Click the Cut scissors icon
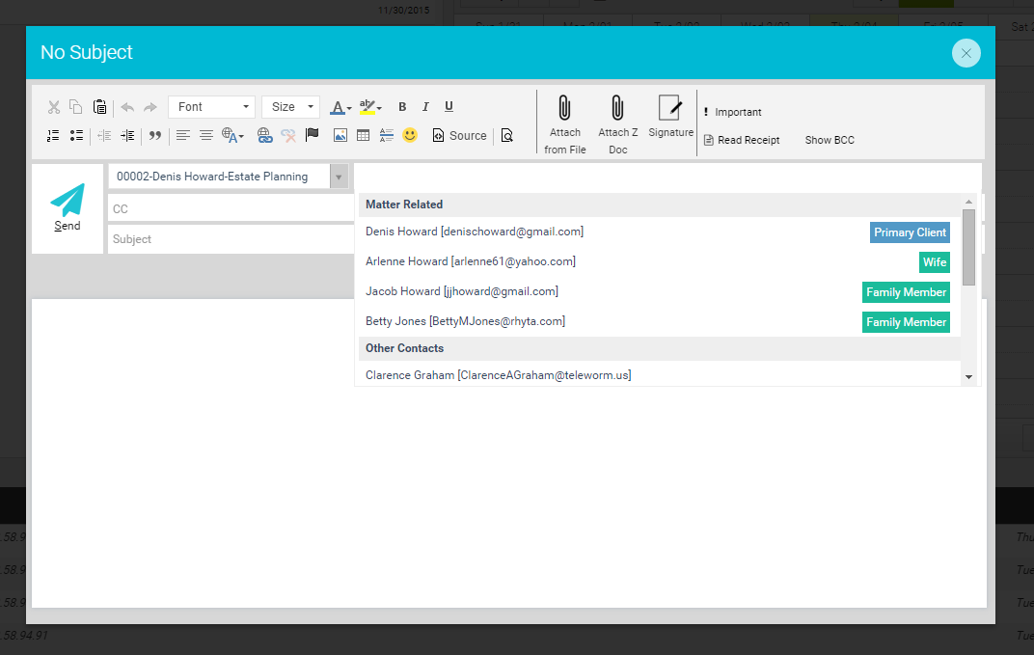The width and height of the screenshot is (1034, 655). pos(54,107)
